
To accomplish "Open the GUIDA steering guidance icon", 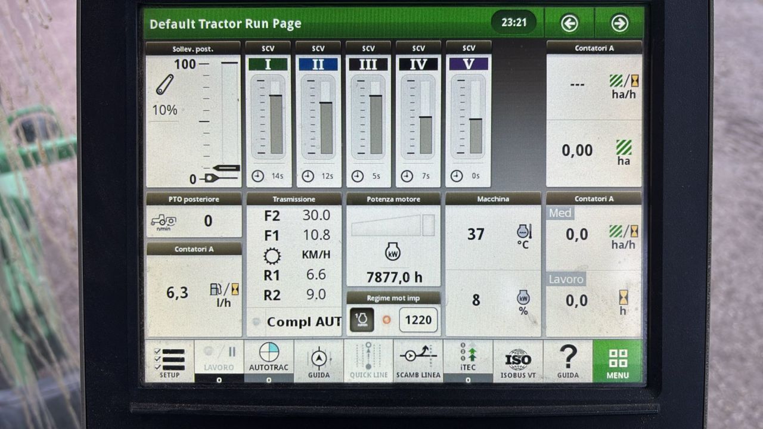I will point(318,360).
